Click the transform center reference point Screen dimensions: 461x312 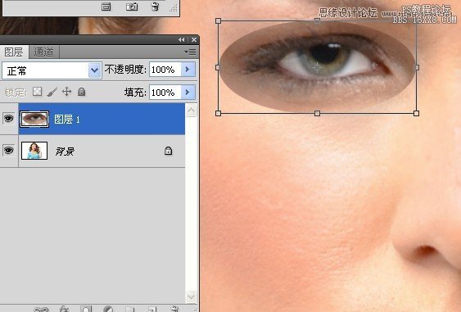(x=317, y=68)
